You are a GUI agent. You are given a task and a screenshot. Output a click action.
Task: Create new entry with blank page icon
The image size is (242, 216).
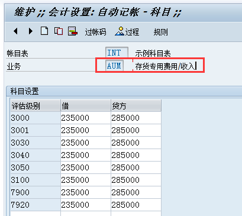point(44,31)
